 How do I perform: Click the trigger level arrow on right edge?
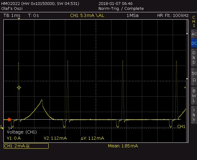185,87
